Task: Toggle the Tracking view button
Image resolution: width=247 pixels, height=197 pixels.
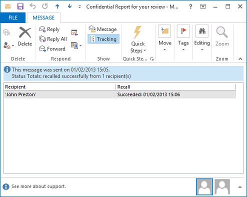Action: point(103,39)
